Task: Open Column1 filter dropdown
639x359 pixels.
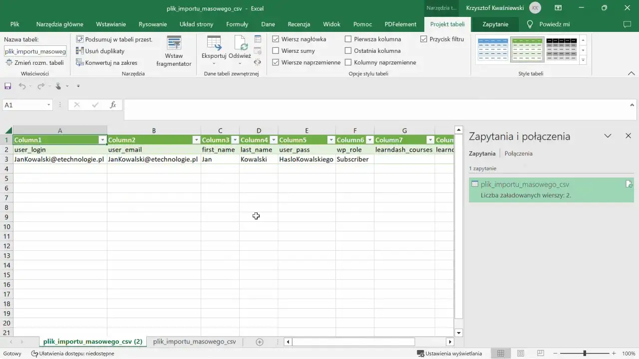Action: (102, 140)
